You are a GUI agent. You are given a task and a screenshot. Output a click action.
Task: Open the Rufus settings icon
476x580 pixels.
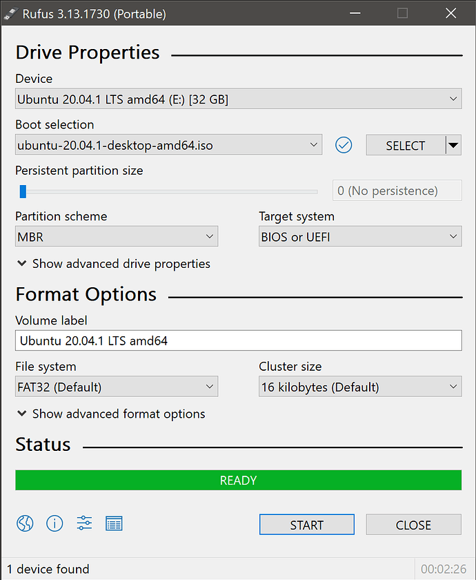pos(84,523)
